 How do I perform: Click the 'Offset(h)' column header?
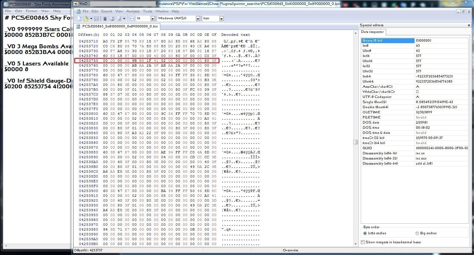coord(88,35)
